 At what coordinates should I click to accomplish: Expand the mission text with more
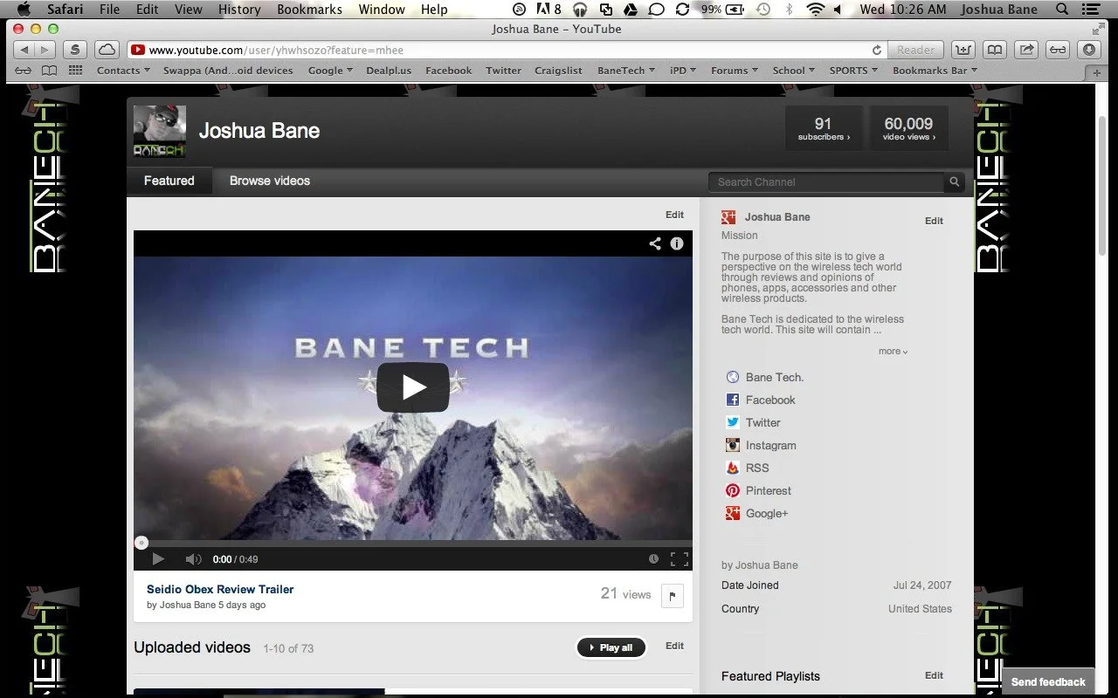pos(893,351)
